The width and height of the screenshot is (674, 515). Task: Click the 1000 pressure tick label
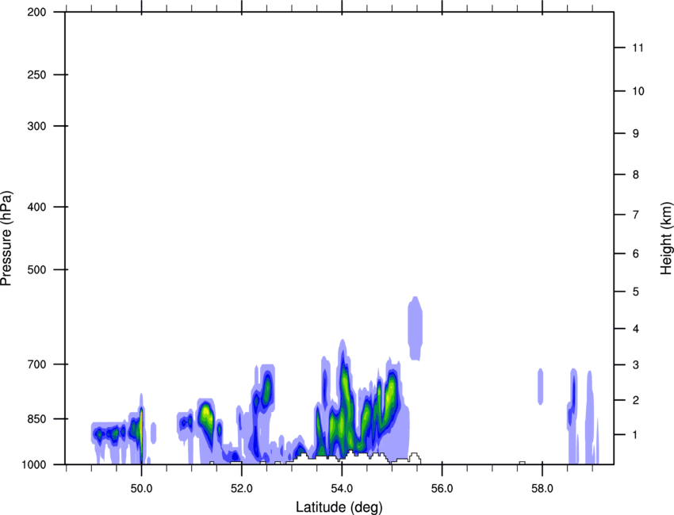[33, 465]
